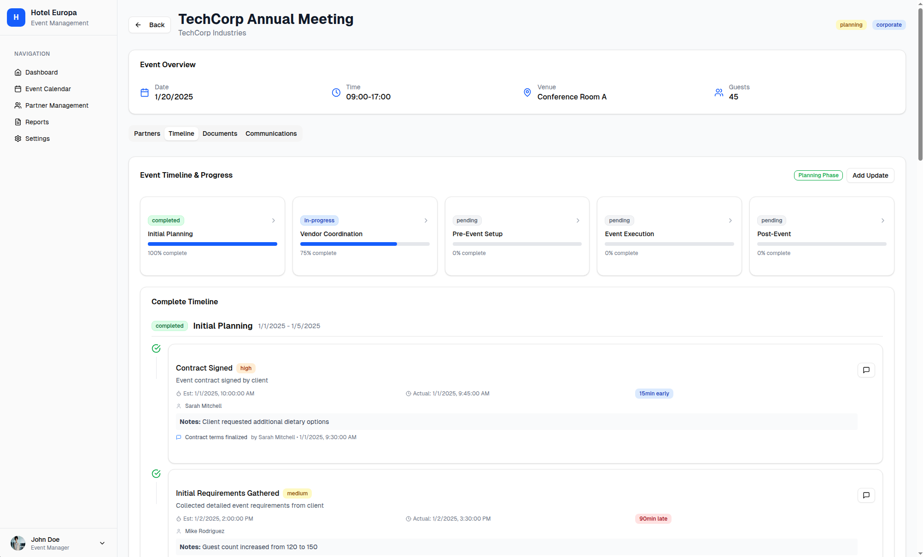Open Reports via its sidebar icon
Viewport: 923px width, 557px height.
[x=18, y=122]
